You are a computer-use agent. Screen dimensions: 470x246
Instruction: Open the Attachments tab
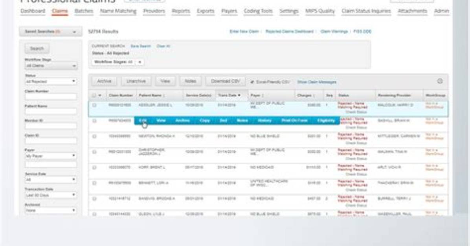[x=413, y=11]
